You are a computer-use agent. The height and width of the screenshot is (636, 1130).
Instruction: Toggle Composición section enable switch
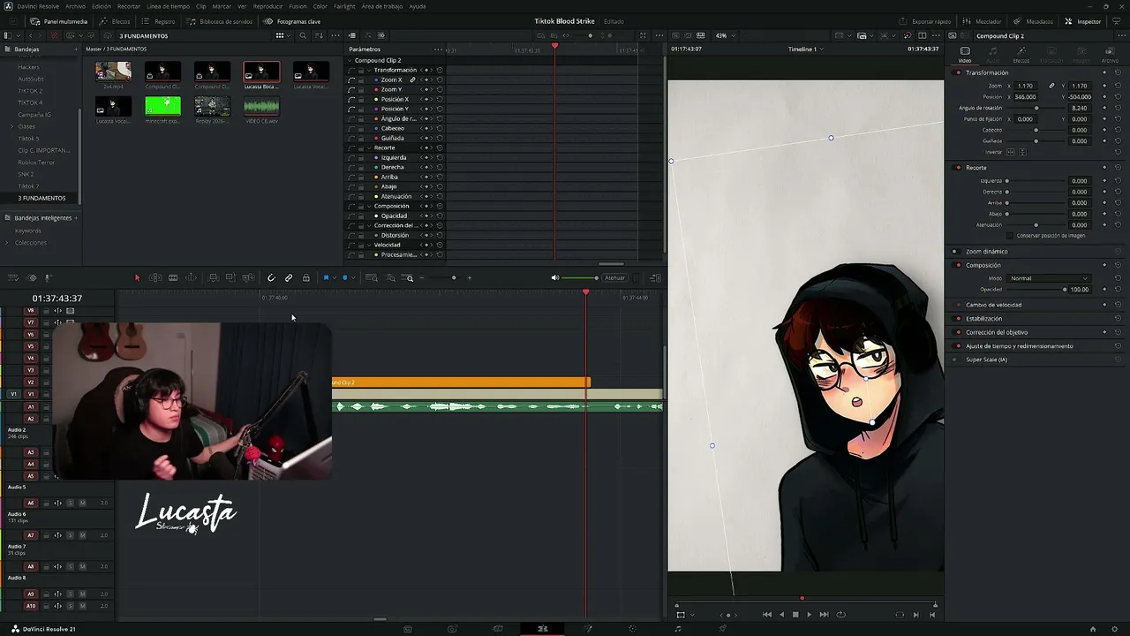pos(958,265)
